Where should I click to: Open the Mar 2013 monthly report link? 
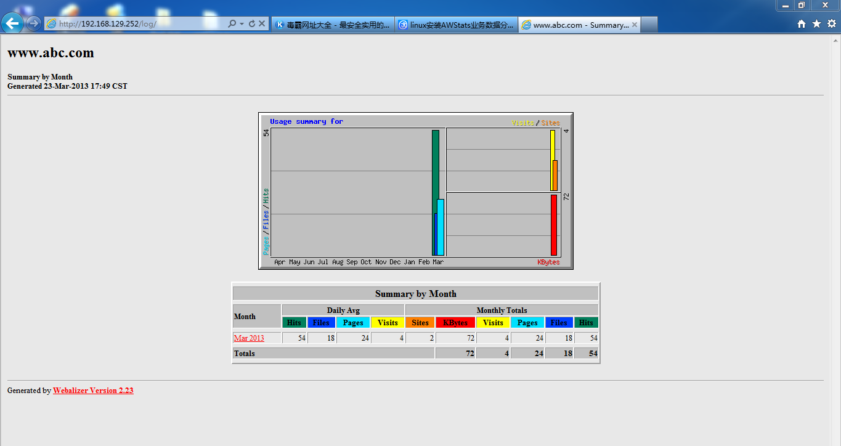coord(249,338)
